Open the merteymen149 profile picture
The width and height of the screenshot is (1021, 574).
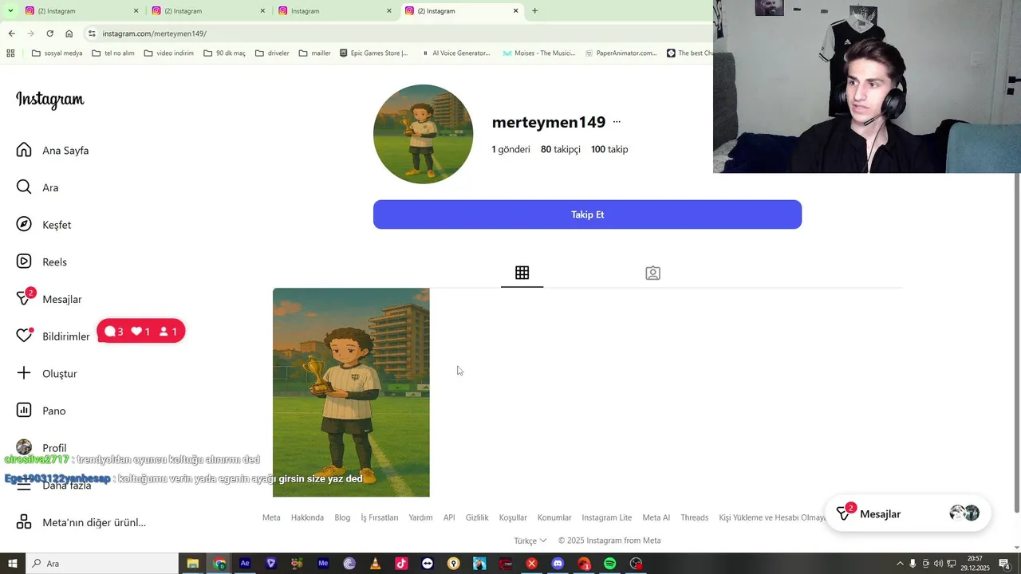423,134
